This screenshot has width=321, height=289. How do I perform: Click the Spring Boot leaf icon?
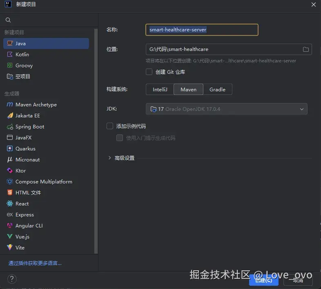(10, 127)
